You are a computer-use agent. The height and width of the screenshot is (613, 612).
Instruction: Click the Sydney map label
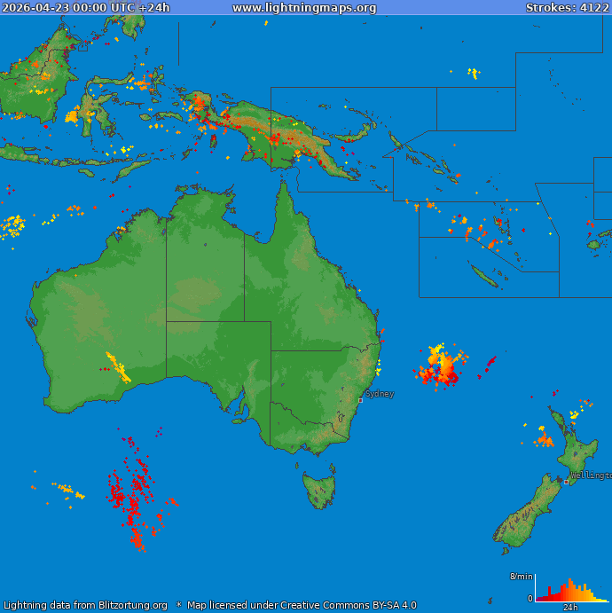click(380, 394)
